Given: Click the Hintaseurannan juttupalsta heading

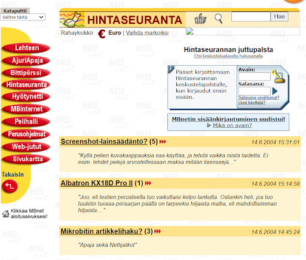Looking at the screenshot, I should pos(228,50).
